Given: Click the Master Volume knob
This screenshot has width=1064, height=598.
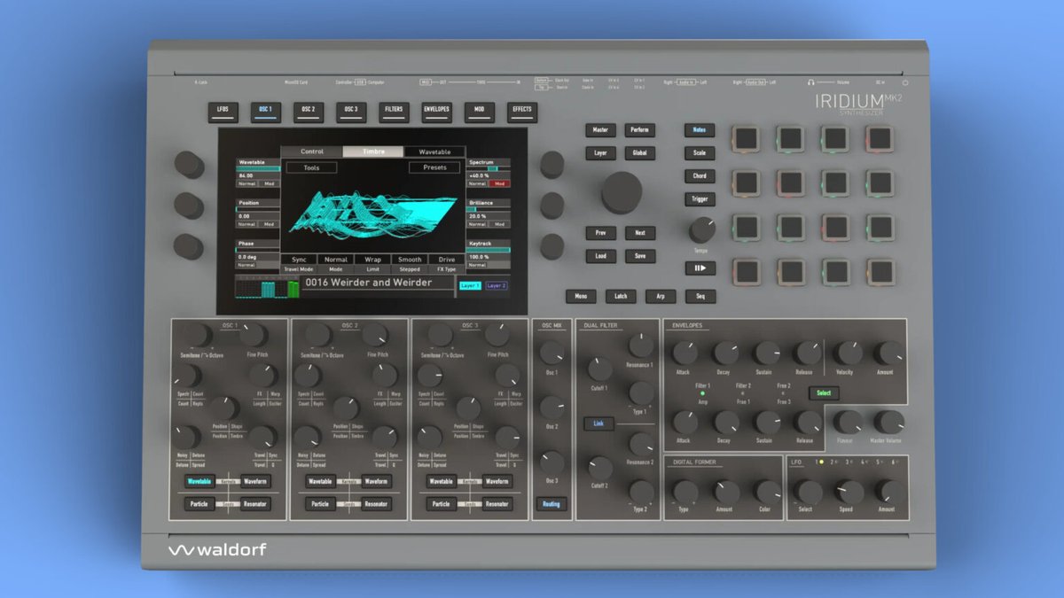Looking at the screenshot, I should coord(889,423).
